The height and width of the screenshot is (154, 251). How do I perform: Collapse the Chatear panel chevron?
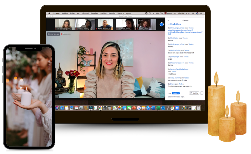click(169, 20)
